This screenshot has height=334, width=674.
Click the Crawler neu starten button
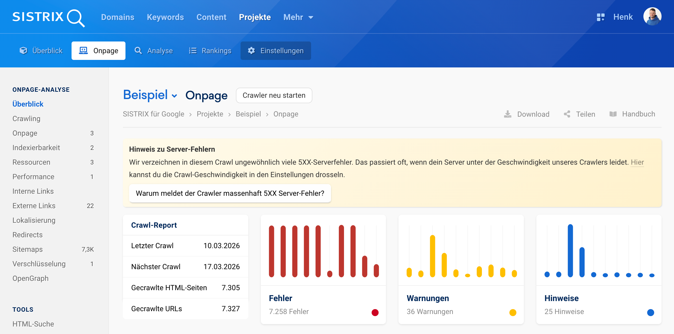pyautogui.click(x=274, y=95)
